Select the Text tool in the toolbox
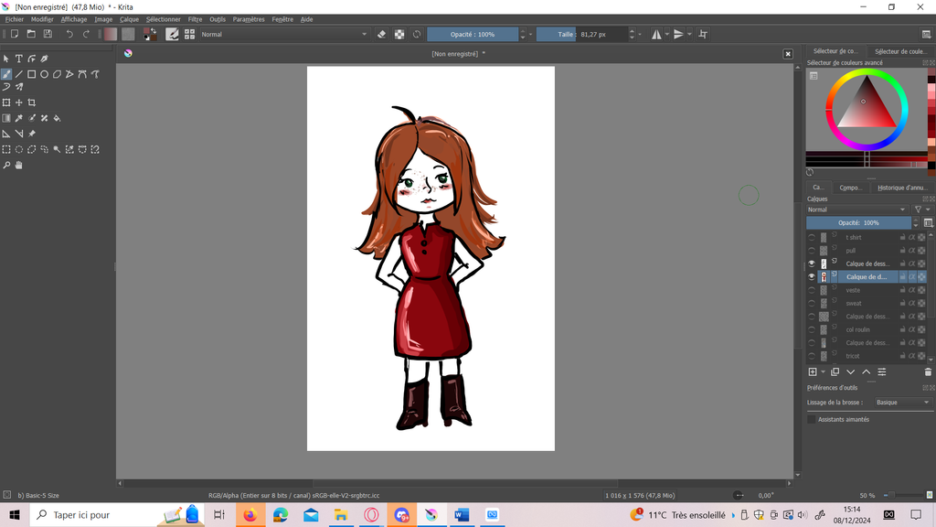The height and width of the screenshot is (527, 936). [x=18, y=59]
